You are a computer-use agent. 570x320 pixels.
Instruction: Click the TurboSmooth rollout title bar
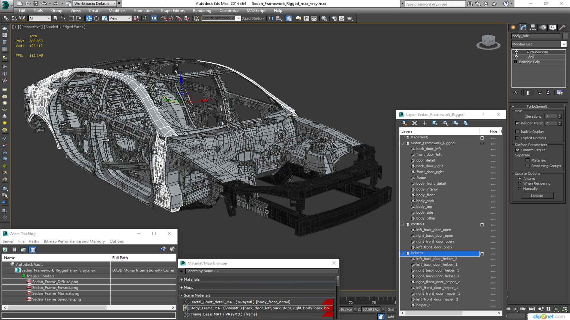537,106
